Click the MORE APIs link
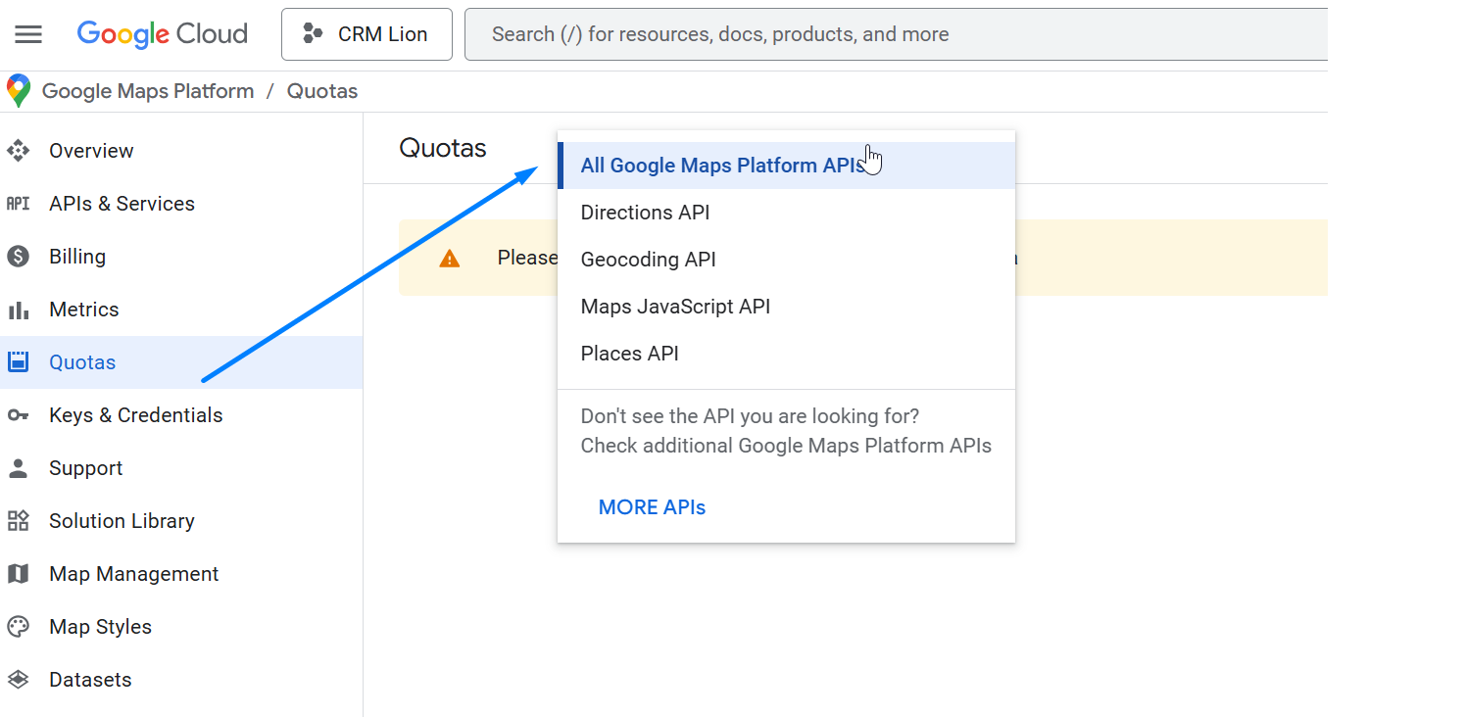 (x=652, y=507)
